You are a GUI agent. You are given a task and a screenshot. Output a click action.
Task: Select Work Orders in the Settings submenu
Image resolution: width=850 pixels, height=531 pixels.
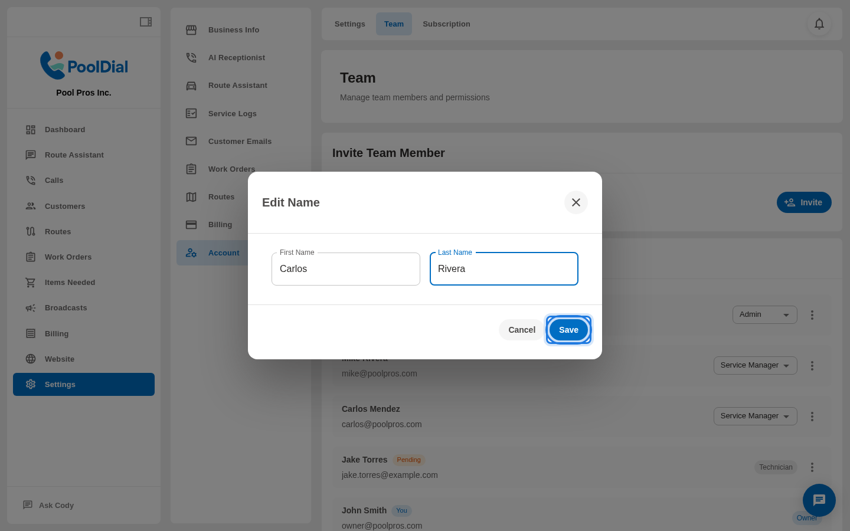(231, 169)
